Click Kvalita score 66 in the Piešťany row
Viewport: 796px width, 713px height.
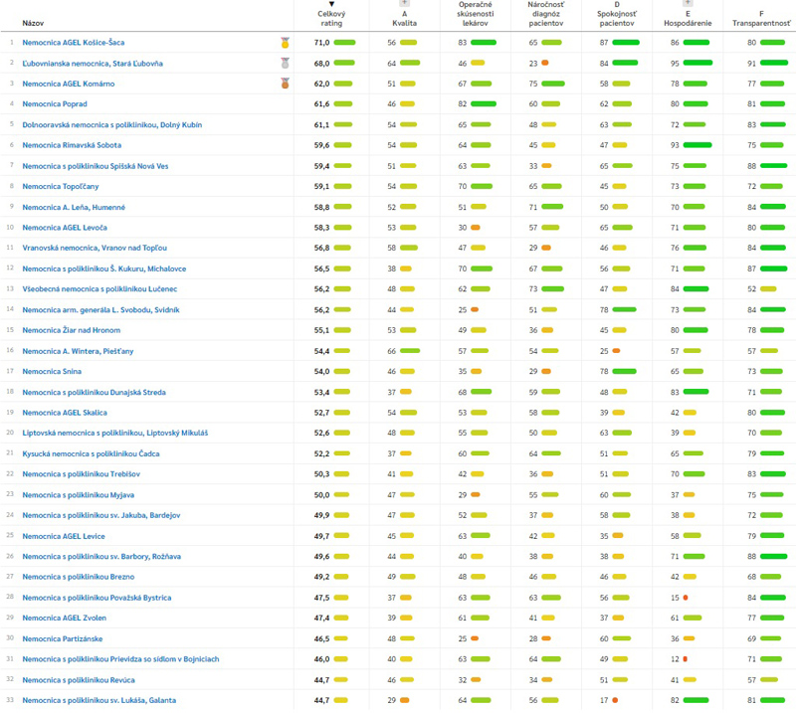tap(391, 351)
